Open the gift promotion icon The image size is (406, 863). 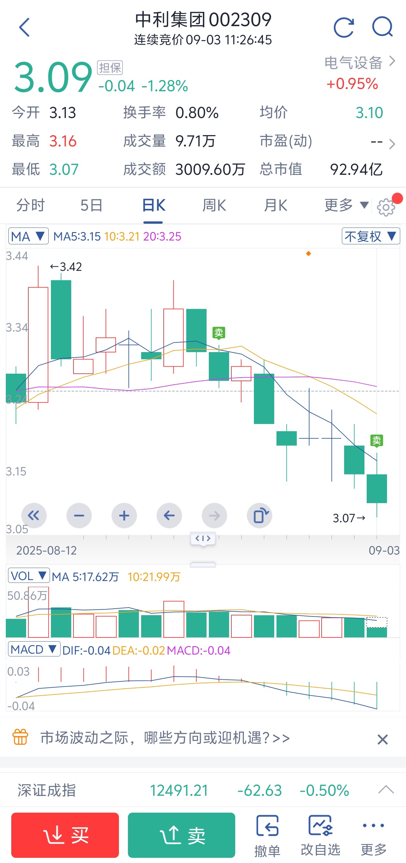pos(20,737)
